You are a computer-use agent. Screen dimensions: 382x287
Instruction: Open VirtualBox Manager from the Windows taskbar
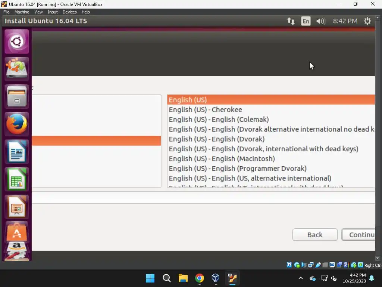(x=216, y=278)
